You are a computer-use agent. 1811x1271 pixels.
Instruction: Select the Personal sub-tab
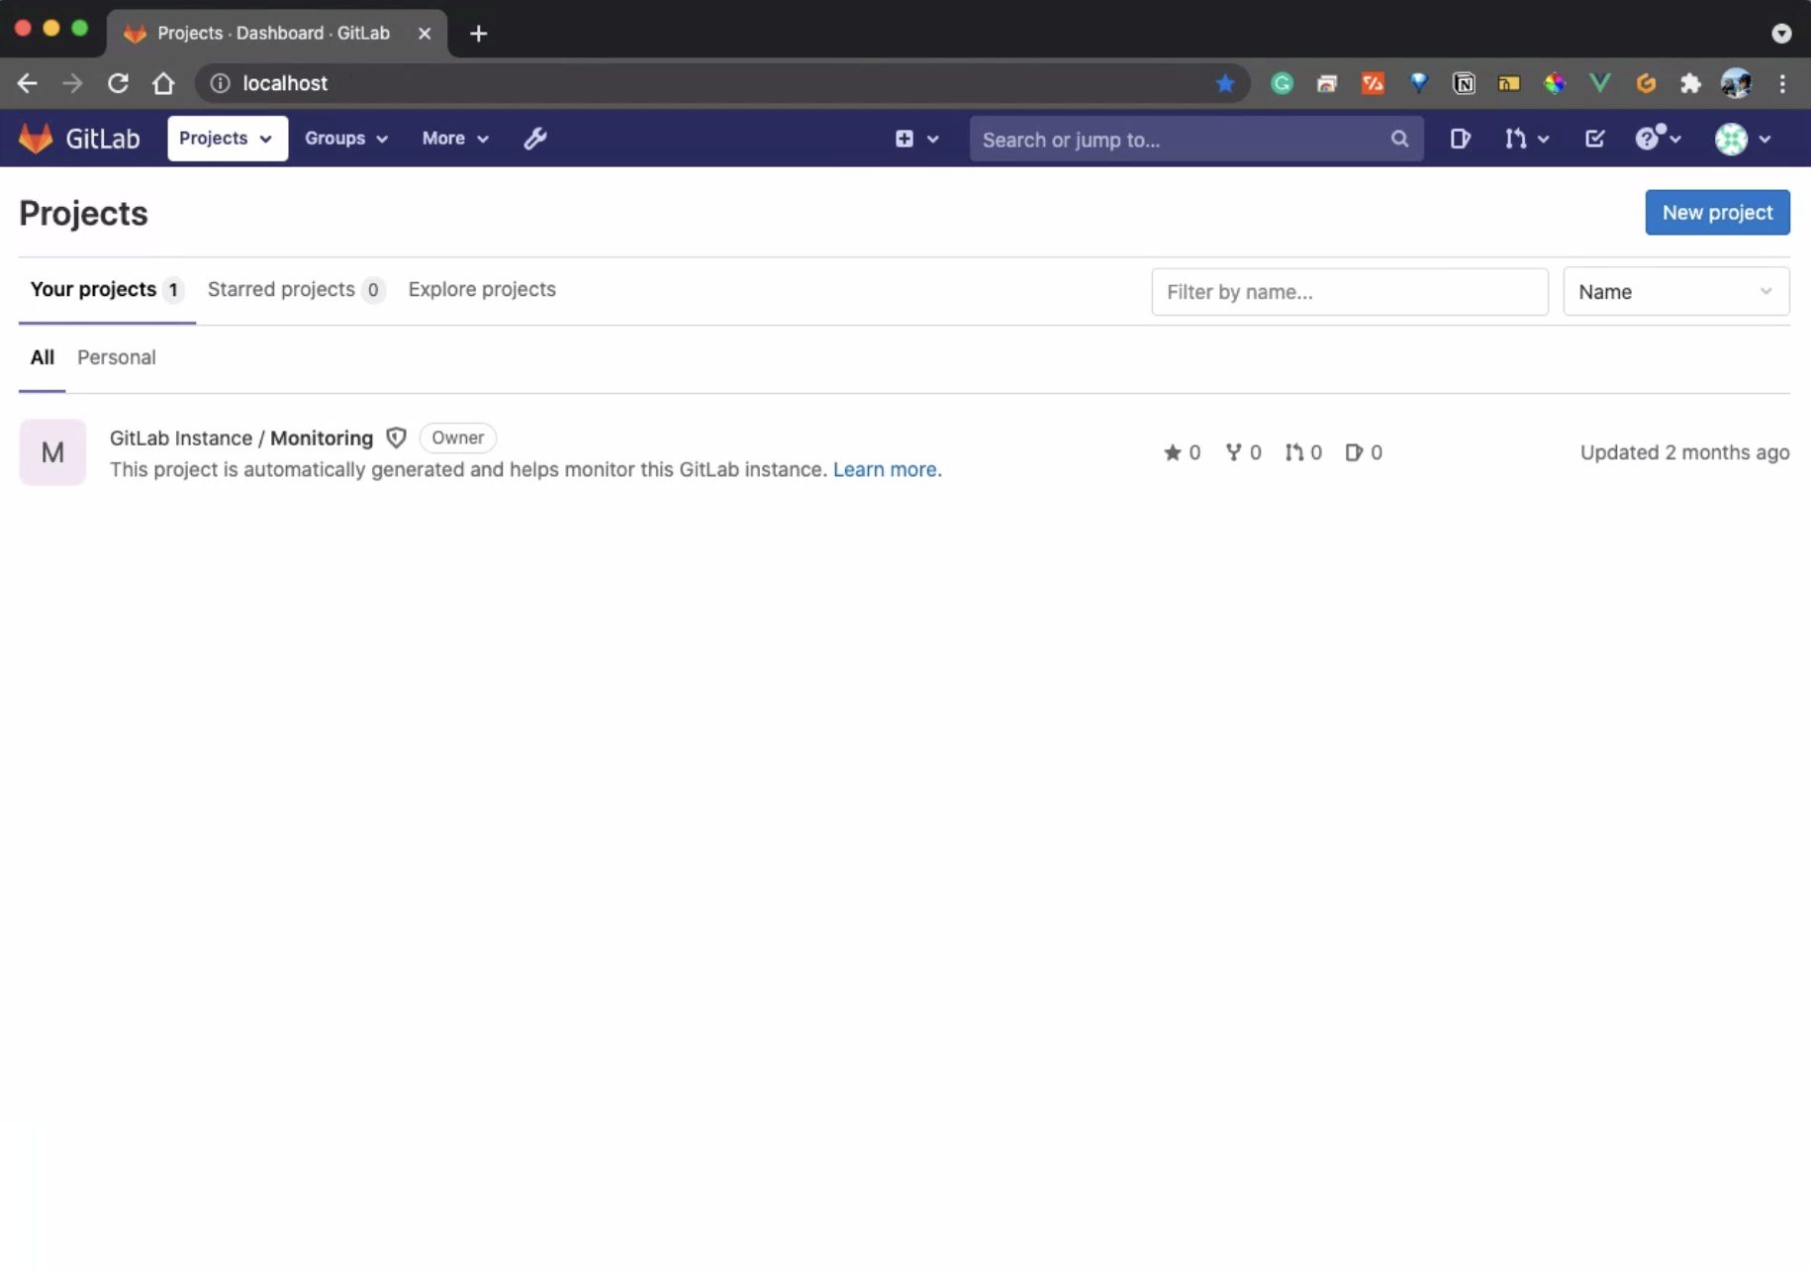116,357
